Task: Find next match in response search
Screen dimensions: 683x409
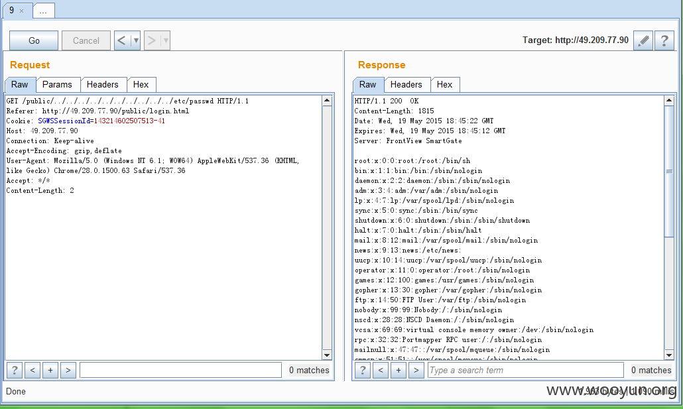Action: (416, 371)
